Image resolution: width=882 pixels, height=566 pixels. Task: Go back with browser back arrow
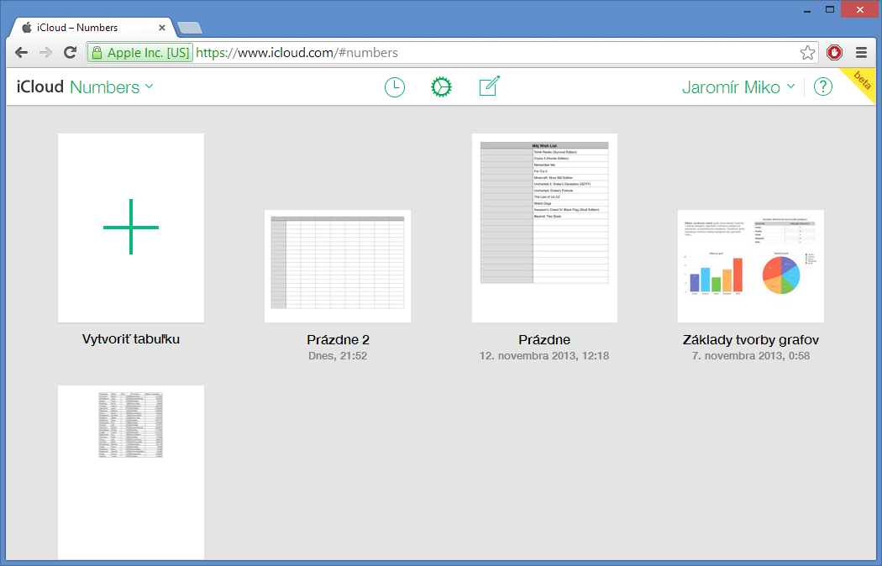tap(21, 53)
